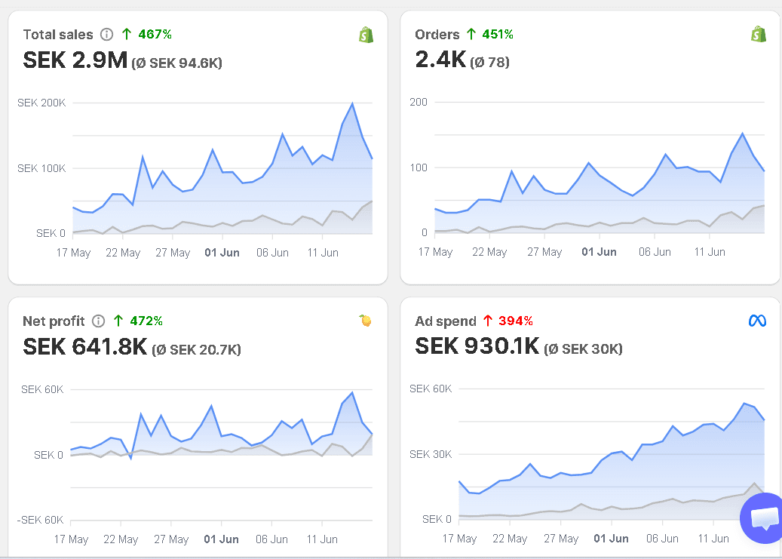Click the Shopify icon on Total sales card
Image resolution: width=782 pixels, height=559 pixels.
(x=366, y=35)
